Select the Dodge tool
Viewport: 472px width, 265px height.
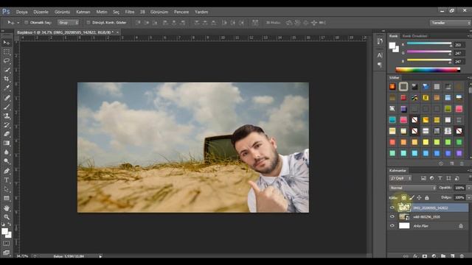pyautogui.click(x=7, y=161)
